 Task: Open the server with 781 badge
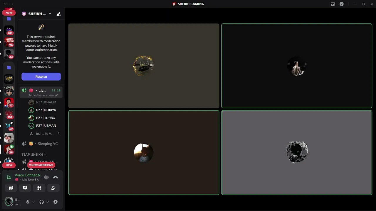(x=9, y=30)
